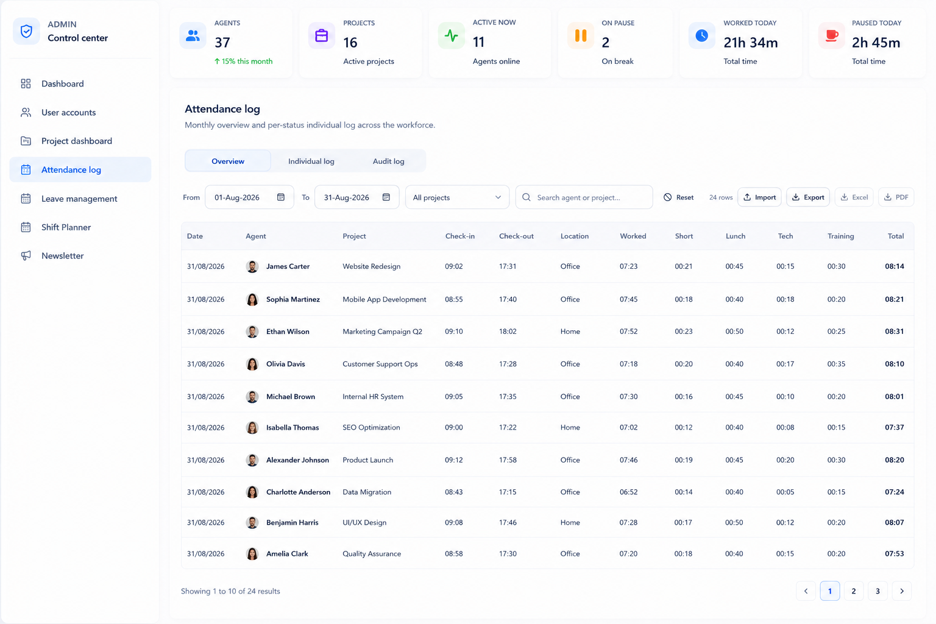Reset the attendance filters

[679, 197]
